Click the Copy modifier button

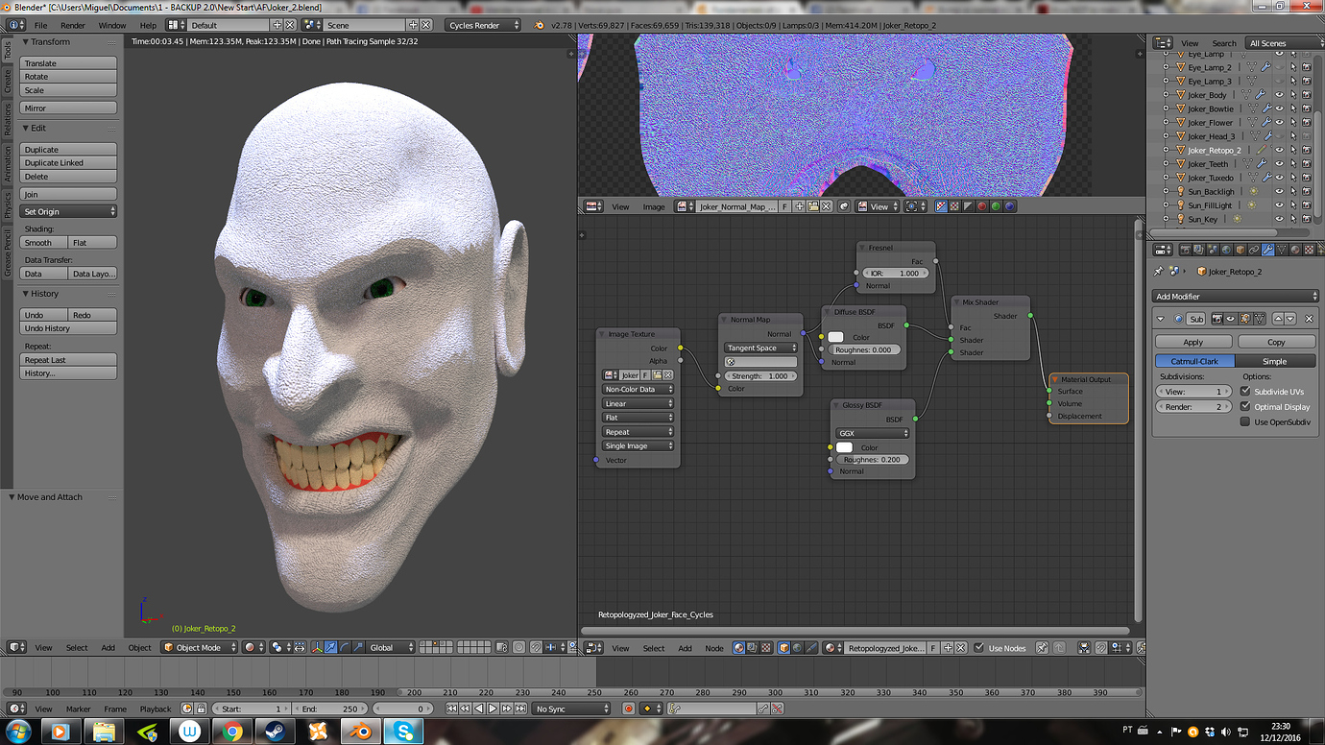pos(1276,342)
